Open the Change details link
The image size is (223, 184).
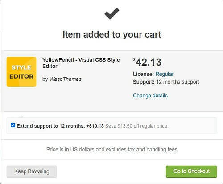[x=150, y=96]
